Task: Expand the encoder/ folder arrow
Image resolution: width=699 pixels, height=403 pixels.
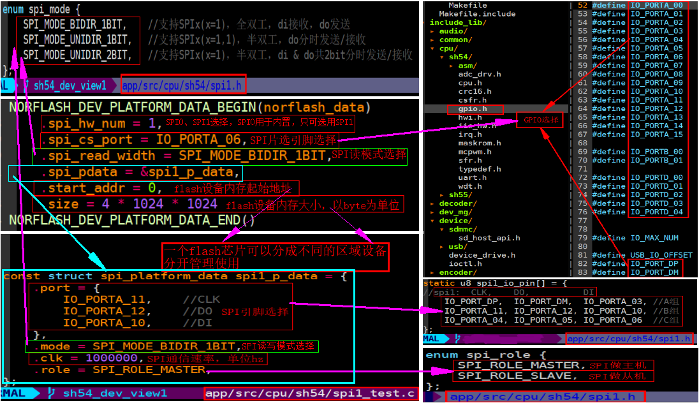Action: [432, 272]
